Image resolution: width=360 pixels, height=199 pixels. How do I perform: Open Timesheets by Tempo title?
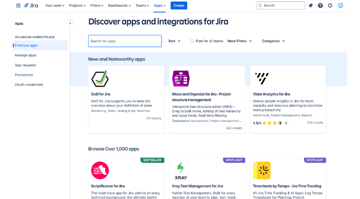click(x=287, y=186)
